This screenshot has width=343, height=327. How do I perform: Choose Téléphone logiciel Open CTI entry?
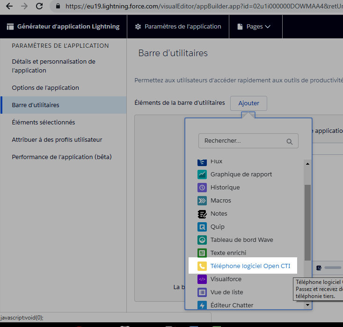(243, 266)
